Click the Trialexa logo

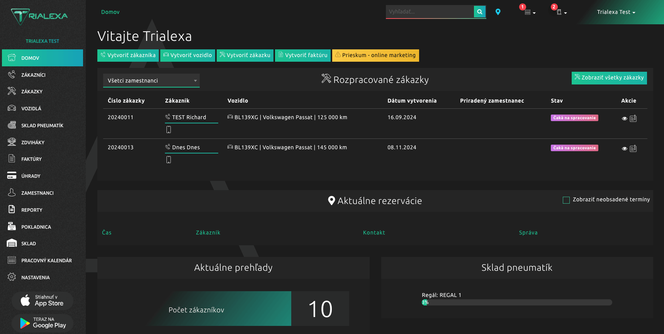39,16
